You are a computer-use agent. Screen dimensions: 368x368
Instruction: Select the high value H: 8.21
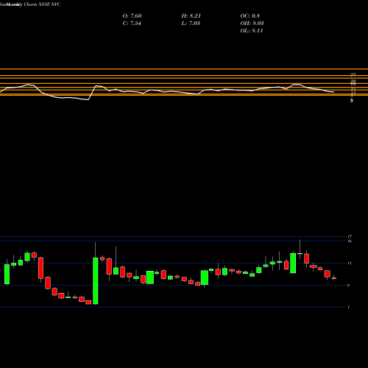click(x=191, y=16)
